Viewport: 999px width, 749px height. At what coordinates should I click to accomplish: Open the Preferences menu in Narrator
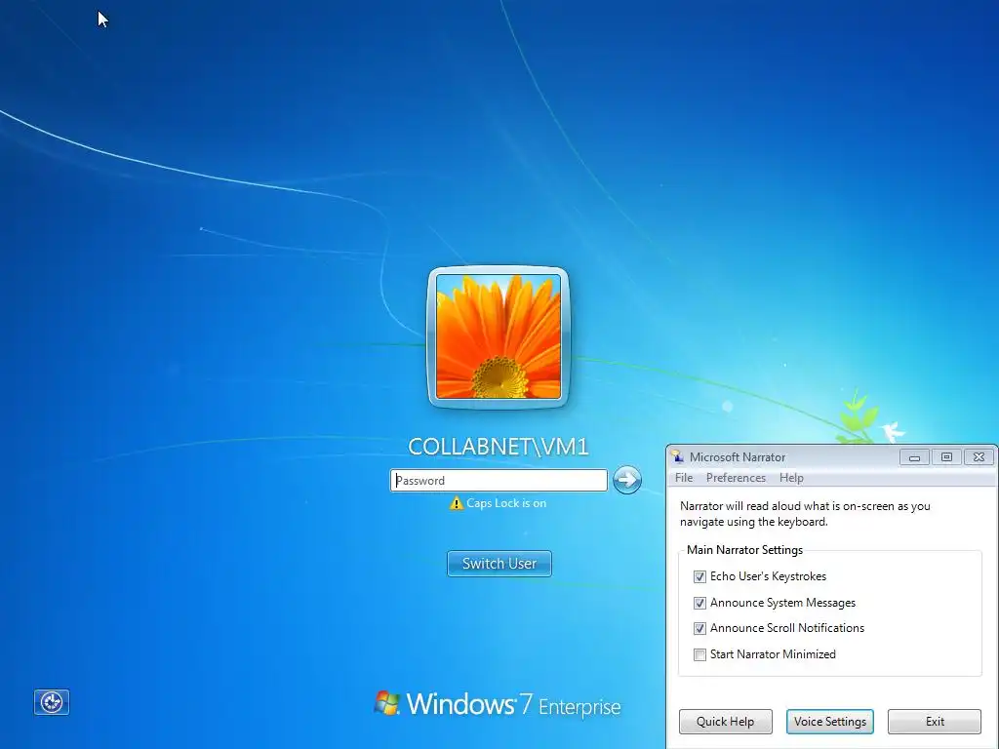coord(736,478)
